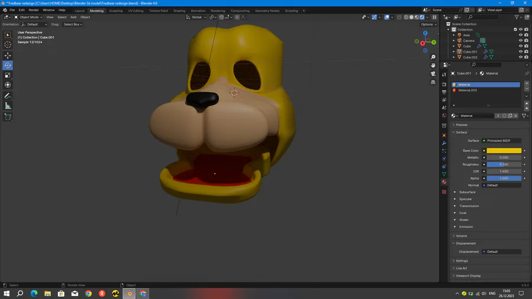
Task: Click the zoom magnifier viewport gizmo
Action: point(433,57)
